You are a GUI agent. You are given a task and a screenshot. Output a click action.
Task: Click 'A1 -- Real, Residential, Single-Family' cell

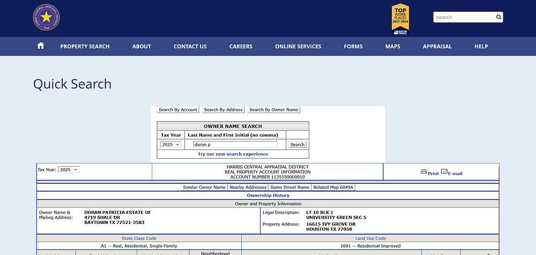coord(139,246)
